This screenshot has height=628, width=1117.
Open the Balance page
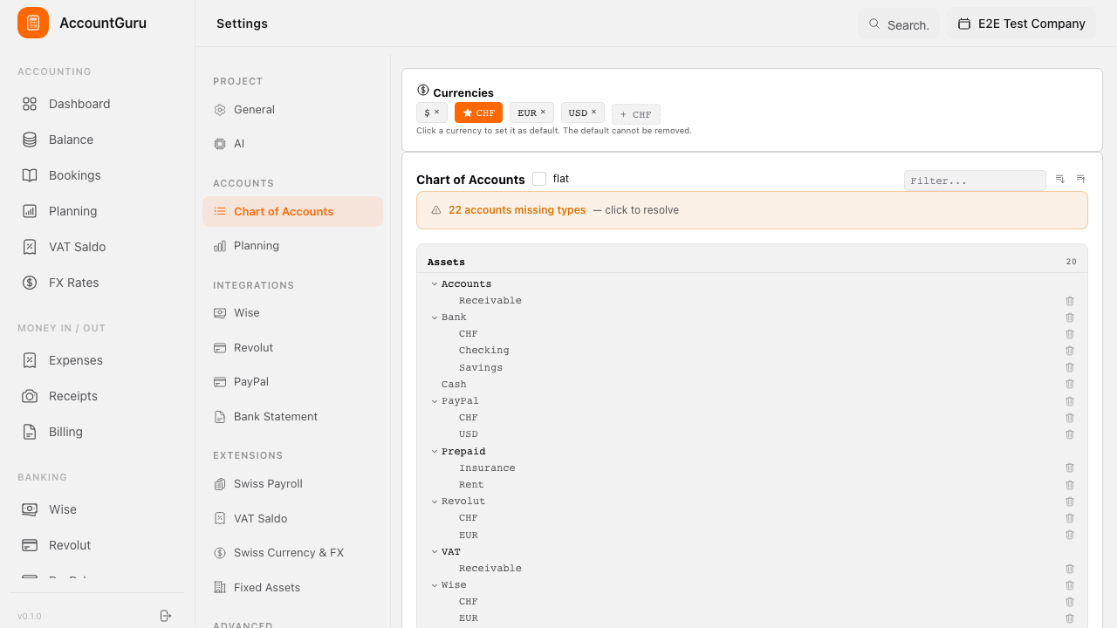[97, 140]
